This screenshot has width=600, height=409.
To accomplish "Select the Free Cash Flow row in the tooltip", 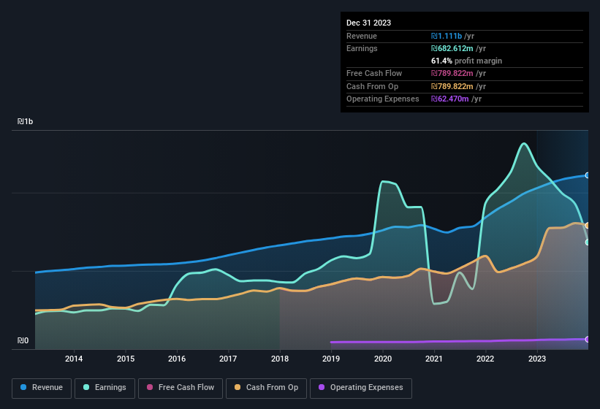I will pos(373,74).
